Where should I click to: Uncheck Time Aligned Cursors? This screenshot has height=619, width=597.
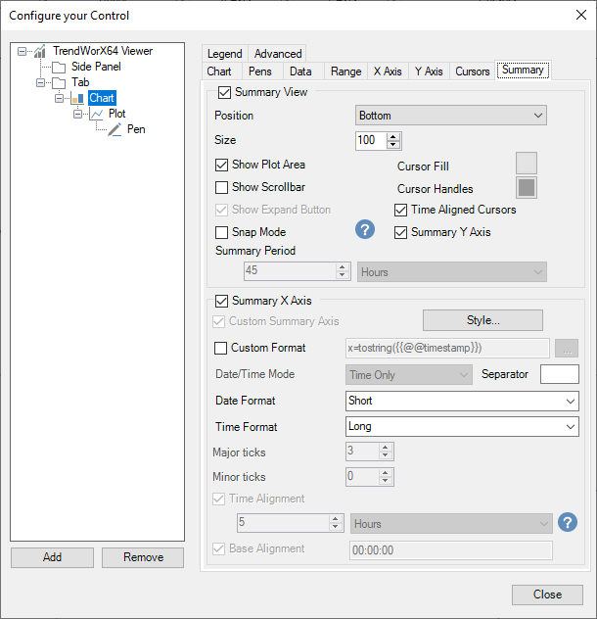click(401, 210)
